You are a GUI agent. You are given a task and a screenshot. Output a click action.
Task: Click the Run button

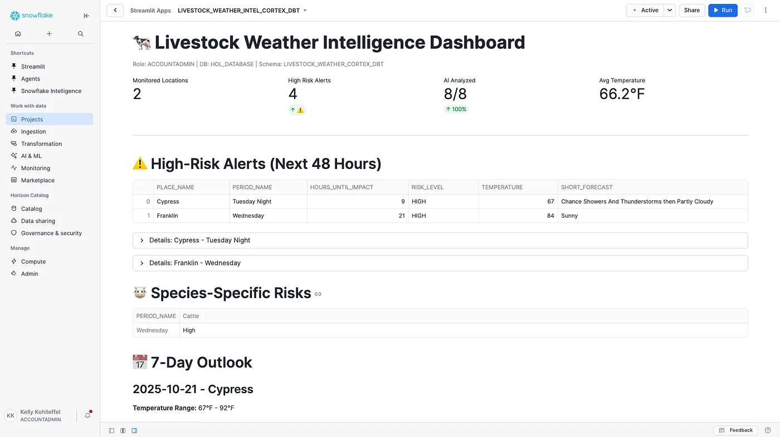click(723, 10)
